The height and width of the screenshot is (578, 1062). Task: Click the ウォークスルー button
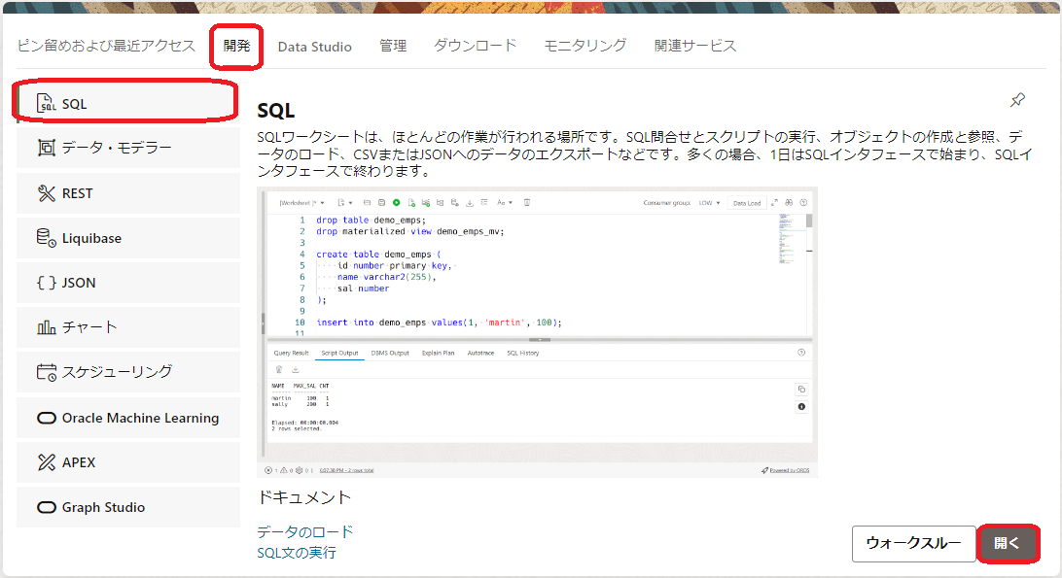(x=913, y=544)
